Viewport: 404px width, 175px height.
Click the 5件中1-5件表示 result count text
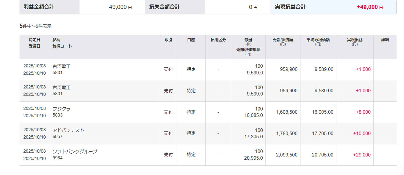tap(35, 26)
